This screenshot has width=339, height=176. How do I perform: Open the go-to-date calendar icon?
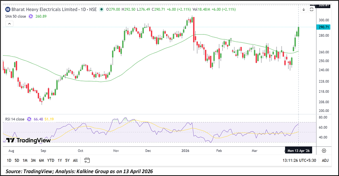87,160
